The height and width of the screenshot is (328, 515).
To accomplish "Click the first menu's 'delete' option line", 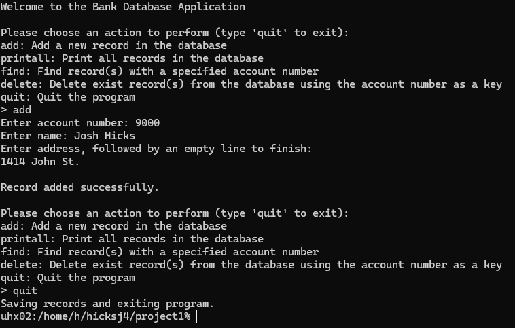I will coord(251,84).
